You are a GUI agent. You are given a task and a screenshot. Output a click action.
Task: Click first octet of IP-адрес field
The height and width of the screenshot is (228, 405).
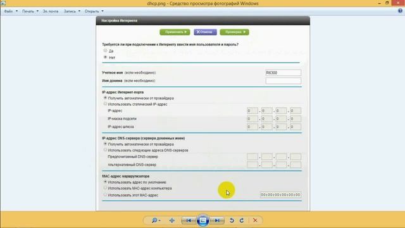252,111
